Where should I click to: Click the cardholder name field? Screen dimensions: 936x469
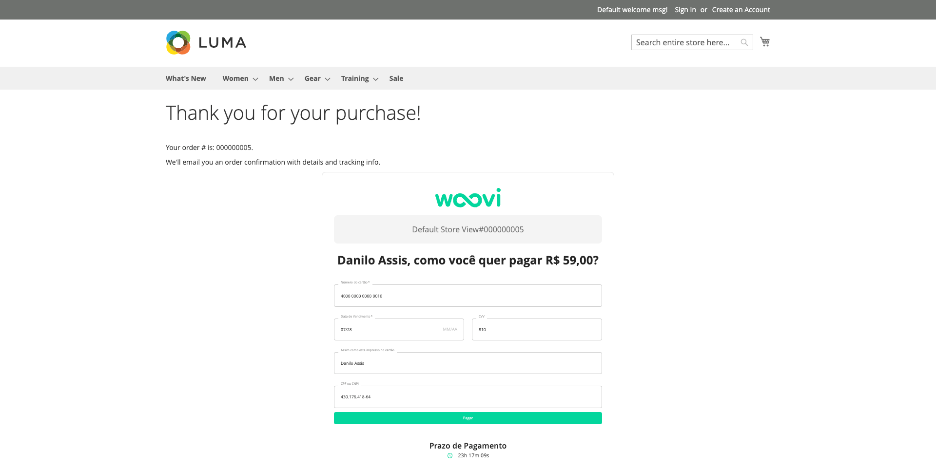pos(468,363)
